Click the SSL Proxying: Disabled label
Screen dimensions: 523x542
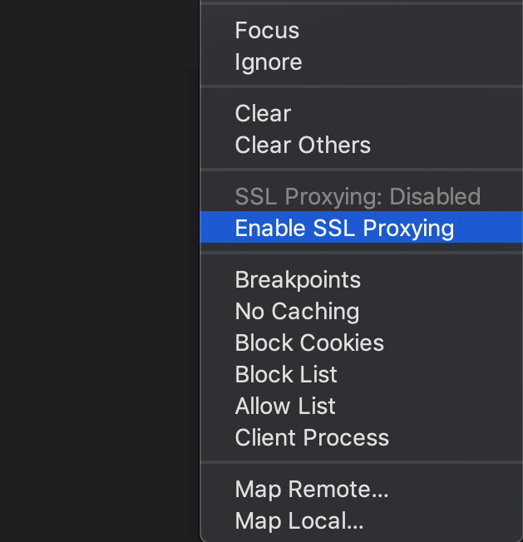click(x=358, y=196)
